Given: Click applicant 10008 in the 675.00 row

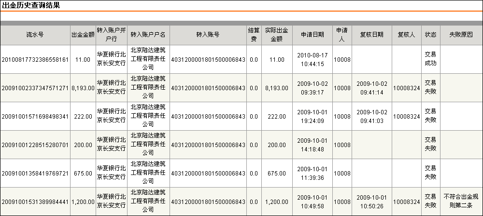Looking at the screenshot, I should pos(342,174).
